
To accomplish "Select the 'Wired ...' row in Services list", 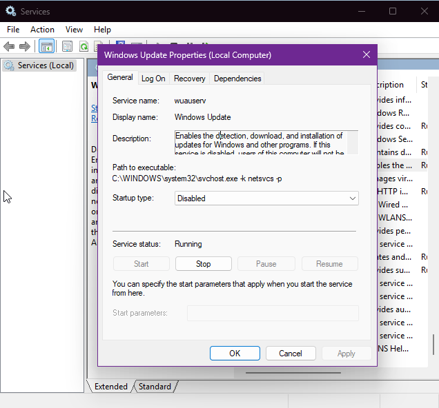I will (402, 205).
